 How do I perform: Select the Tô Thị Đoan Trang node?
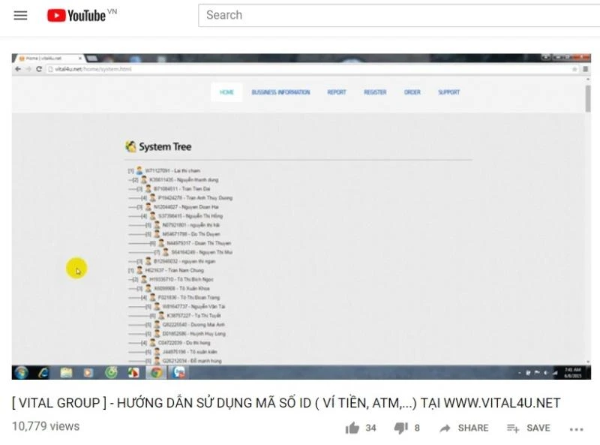189,298
